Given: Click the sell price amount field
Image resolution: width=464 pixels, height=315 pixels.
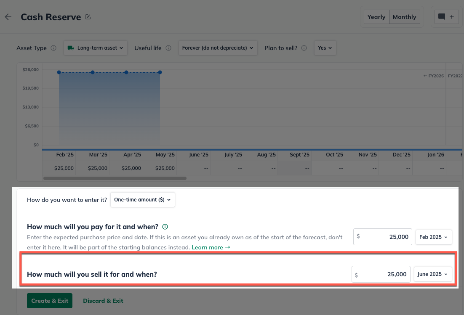Looking at the screenshot, I should click(x=381, y=275).
